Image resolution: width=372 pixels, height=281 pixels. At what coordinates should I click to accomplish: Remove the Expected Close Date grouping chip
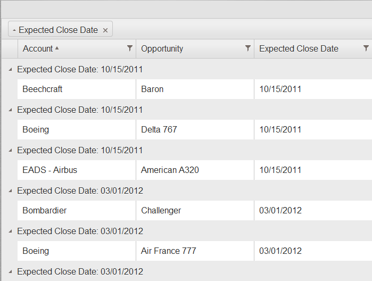[x=105, y=30]
